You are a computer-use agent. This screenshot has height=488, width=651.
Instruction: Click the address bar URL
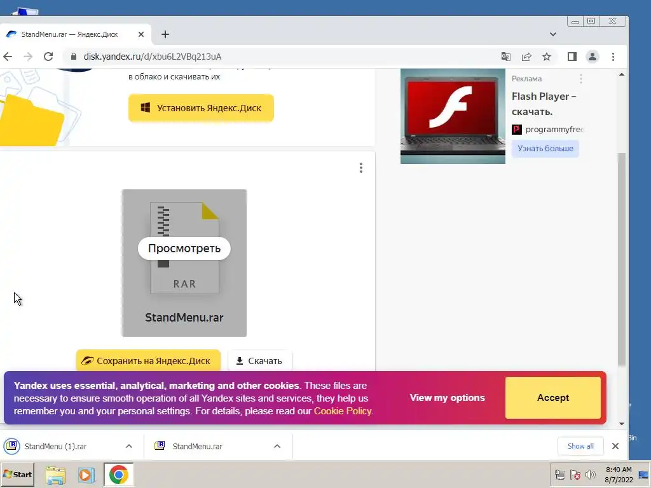click(153, 57)
